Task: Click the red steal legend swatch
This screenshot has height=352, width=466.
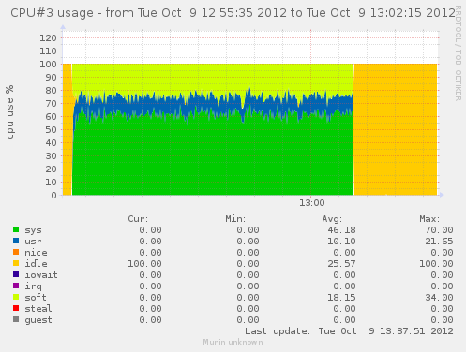Action: 16,308
